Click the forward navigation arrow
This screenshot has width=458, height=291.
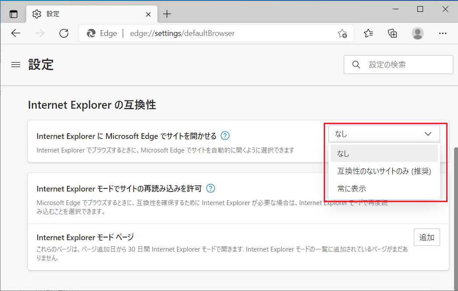[x=40, y=33]
